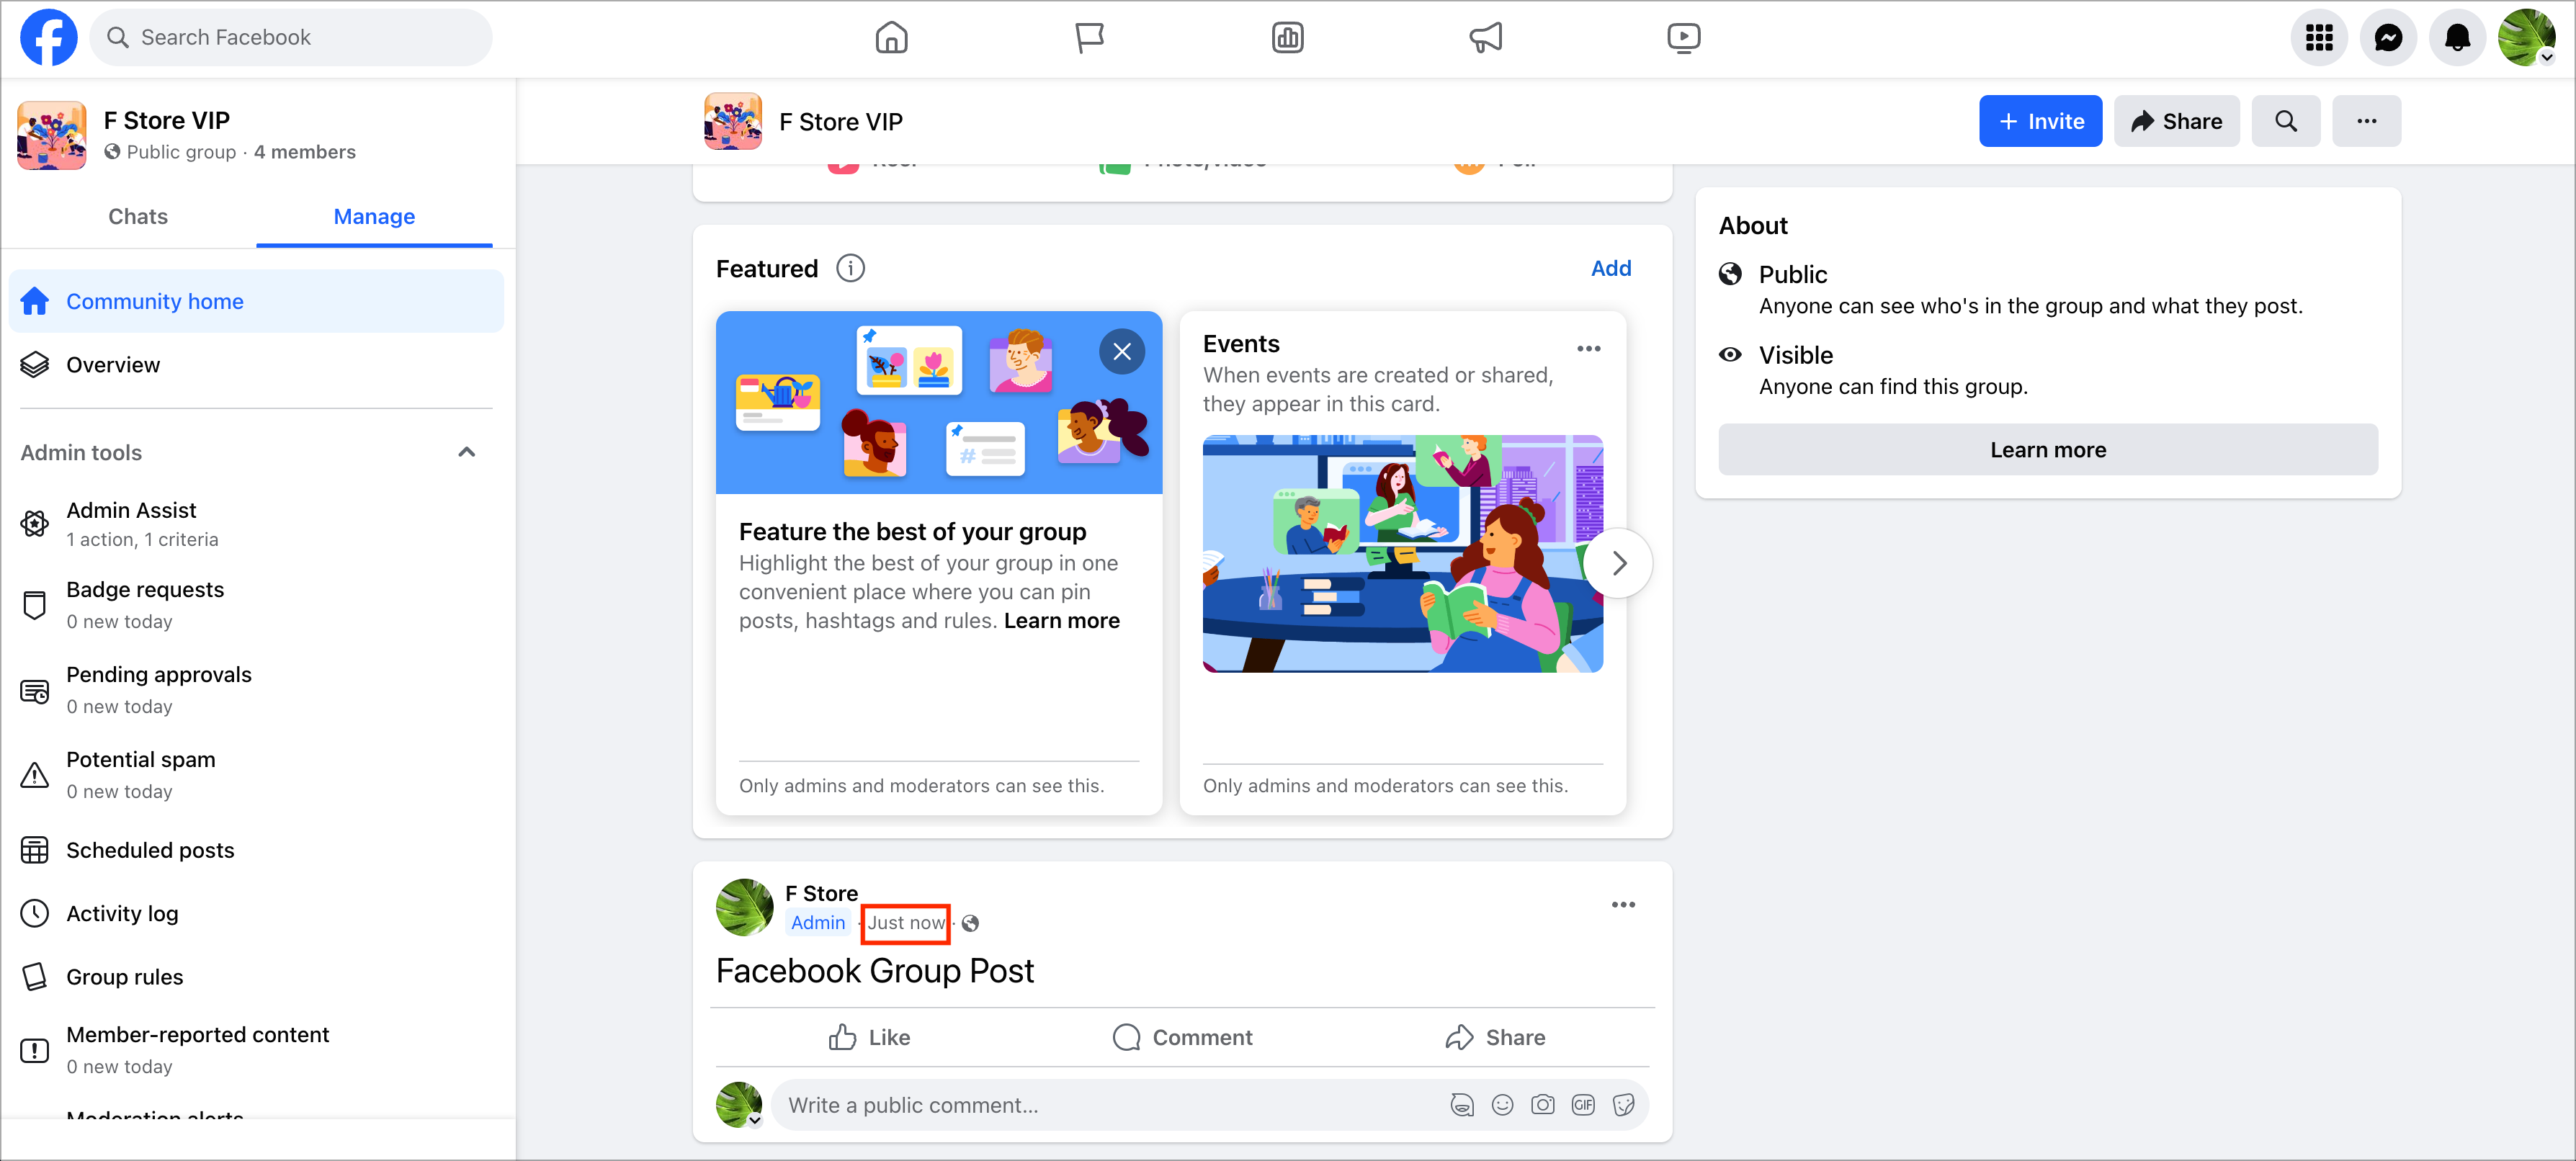Screen dimensions: 2576x1161
Task: Switch to the Manage tab
Action: click(374, 216)
